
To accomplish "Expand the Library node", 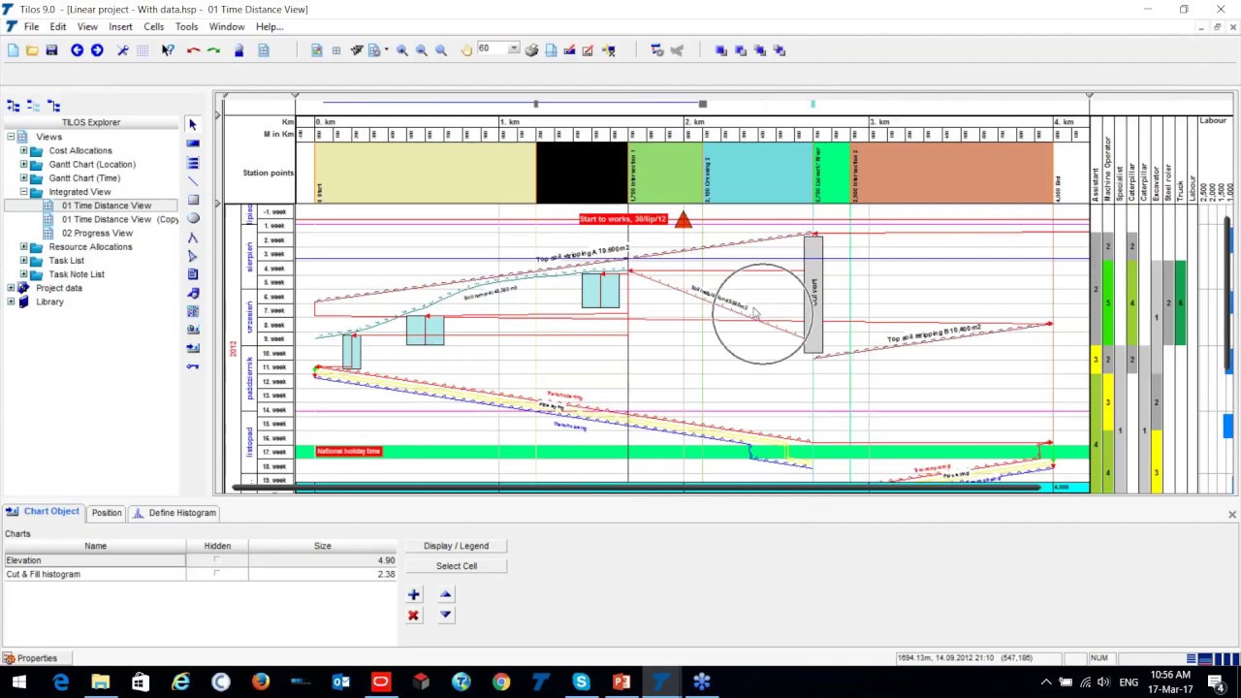I will coord(11,301).
